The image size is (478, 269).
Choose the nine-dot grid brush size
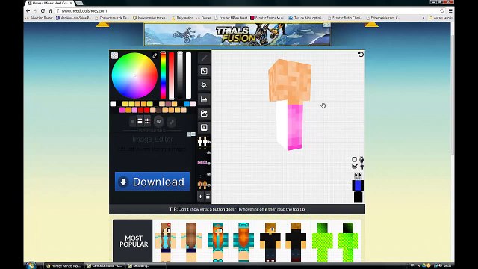coord(147,121)
